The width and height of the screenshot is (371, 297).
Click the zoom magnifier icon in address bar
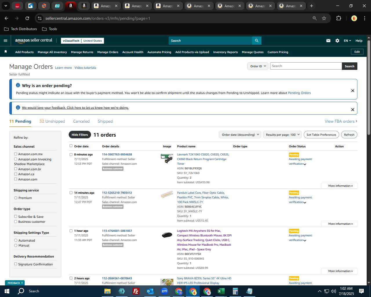[314, 18]
